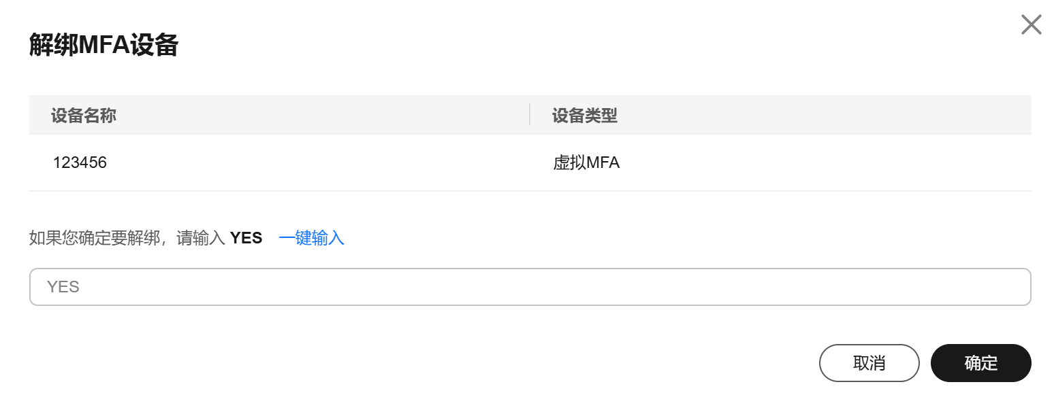Image resolution: width=1054 pixels, height=412 pixels.
Task: Click empty header area right of 设备类型
Action: (817, 115)
